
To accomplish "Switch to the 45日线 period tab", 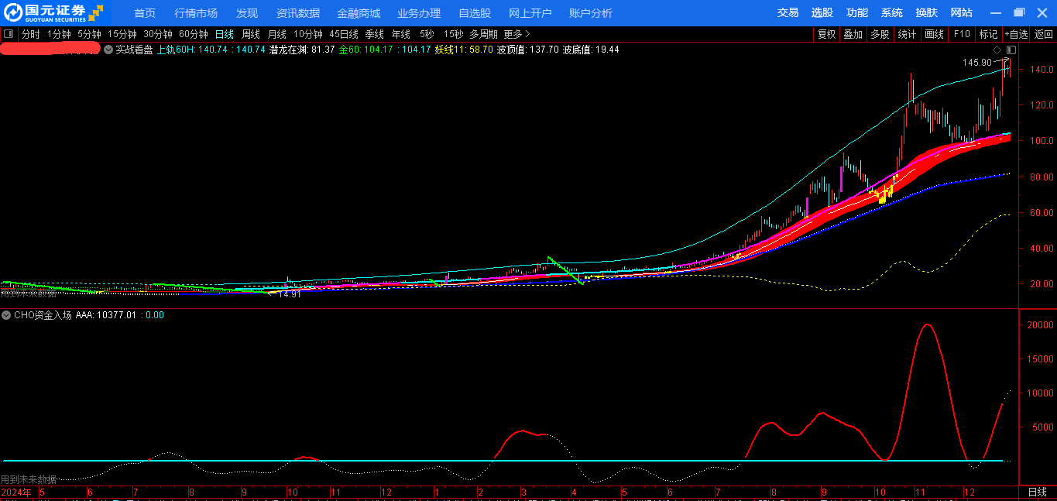I will (344, 34).
